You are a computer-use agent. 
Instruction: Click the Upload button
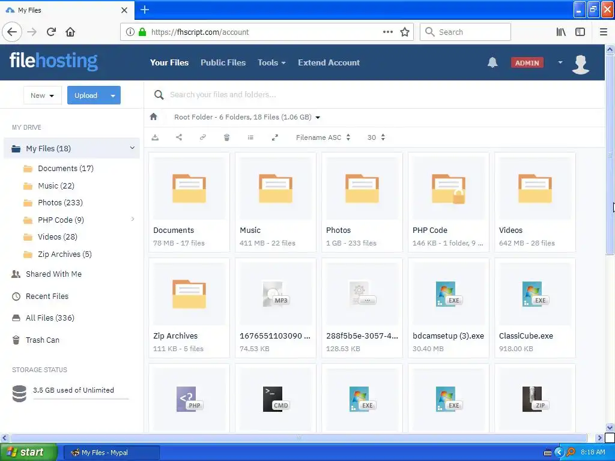pyautogui.click(x=86, y=95)
